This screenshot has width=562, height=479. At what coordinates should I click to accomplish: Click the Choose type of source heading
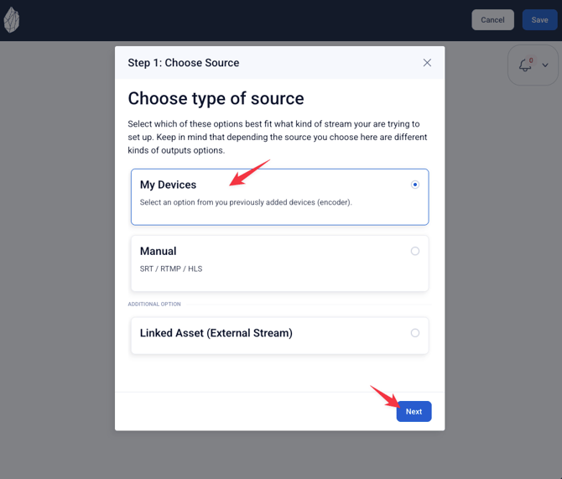coord(216,99)
